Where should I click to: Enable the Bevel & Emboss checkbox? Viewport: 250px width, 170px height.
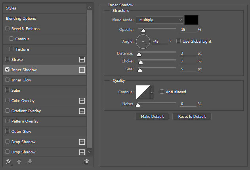(x=8, y=28)
